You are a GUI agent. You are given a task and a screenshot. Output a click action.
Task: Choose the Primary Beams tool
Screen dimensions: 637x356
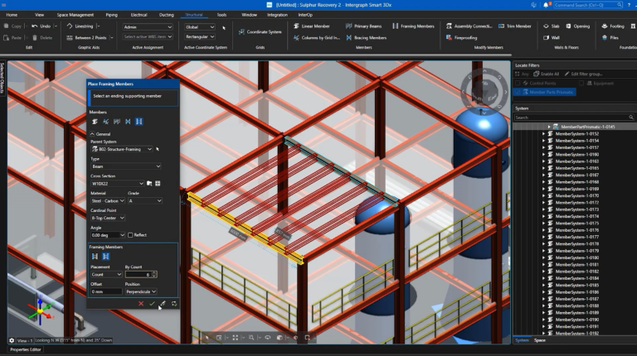363,26
